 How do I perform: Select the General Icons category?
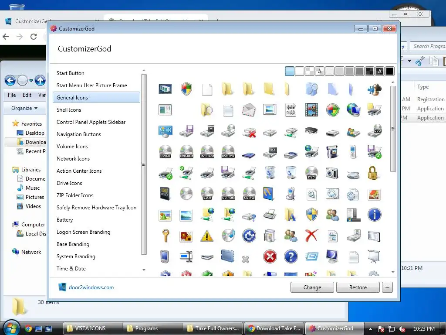(96, 97)
